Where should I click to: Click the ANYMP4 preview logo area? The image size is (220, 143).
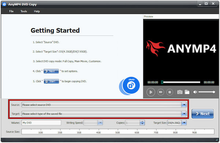[x=181, y=49]
